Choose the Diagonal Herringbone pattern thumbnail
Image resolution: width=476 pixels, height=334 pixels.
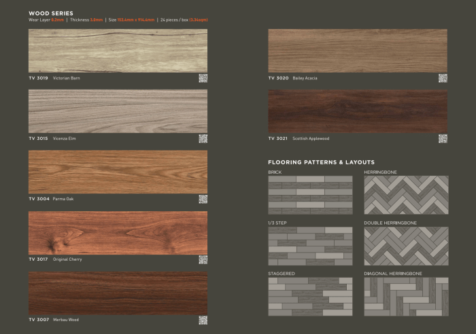(x=405, y=296)
